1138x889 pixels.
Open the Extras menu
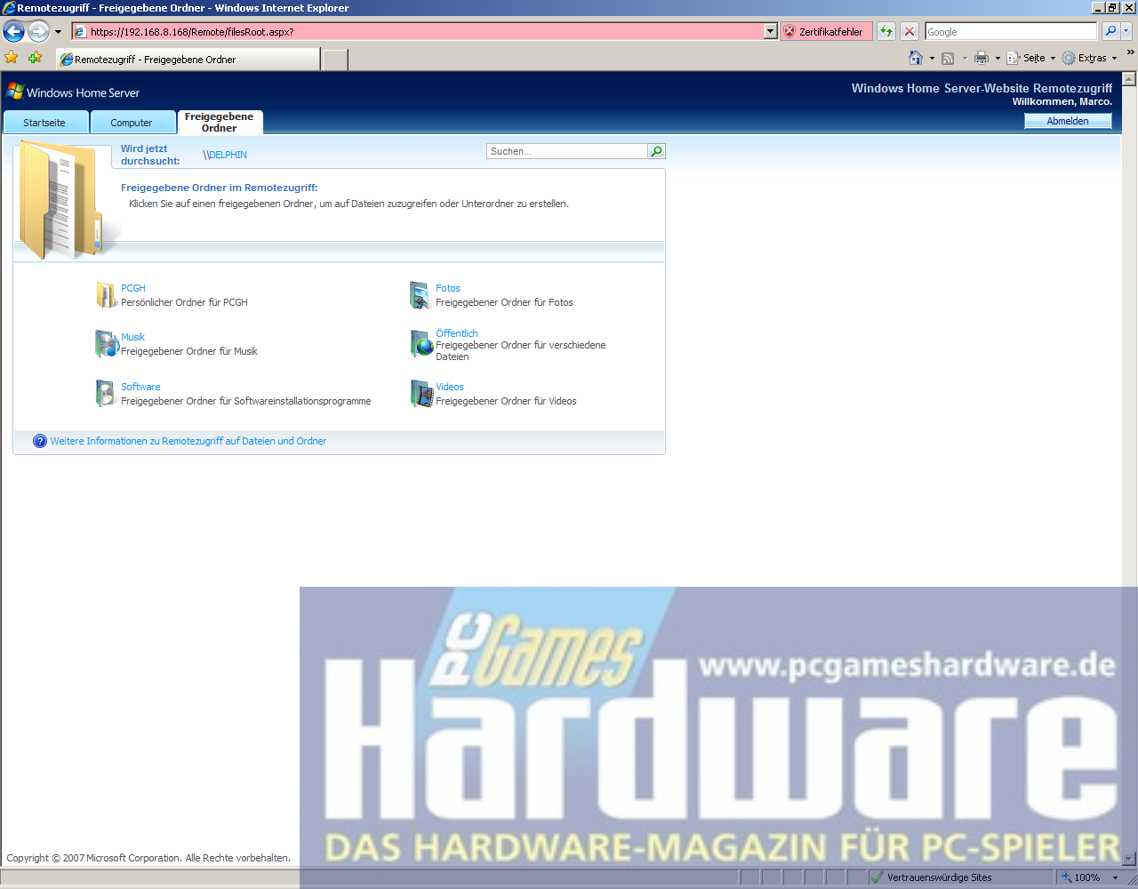(1089, 59)
